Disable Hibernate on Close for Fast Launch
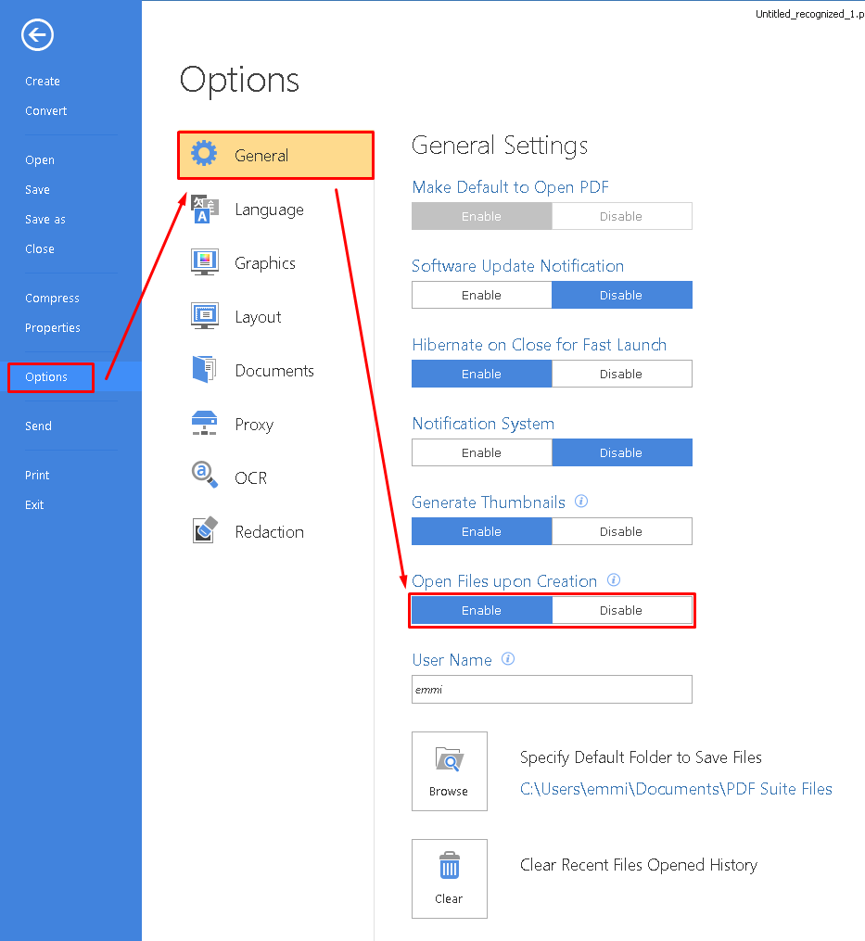Screen dimensions: 865x941 click(621, 374)
